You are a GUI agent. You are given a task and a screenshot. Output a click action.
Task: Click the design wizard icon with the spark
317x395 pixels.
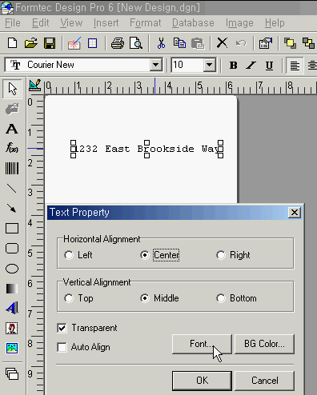click(74, 43)
